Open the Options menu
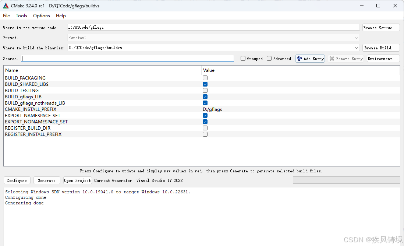404x246 pixels. (x=42, y=16)
